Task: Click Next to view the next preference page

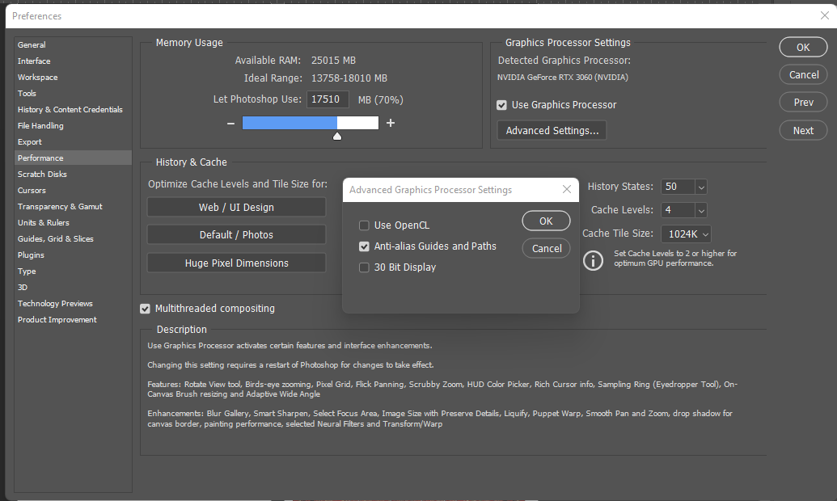Action: coord(803,130)
